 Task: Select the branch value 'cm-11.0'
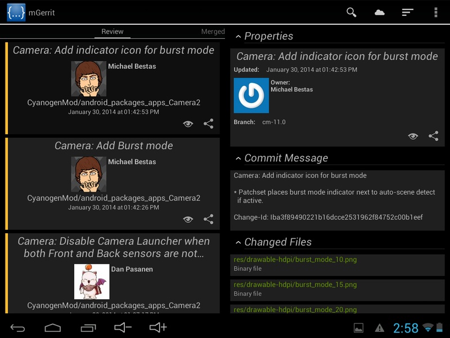pos(274,122)
